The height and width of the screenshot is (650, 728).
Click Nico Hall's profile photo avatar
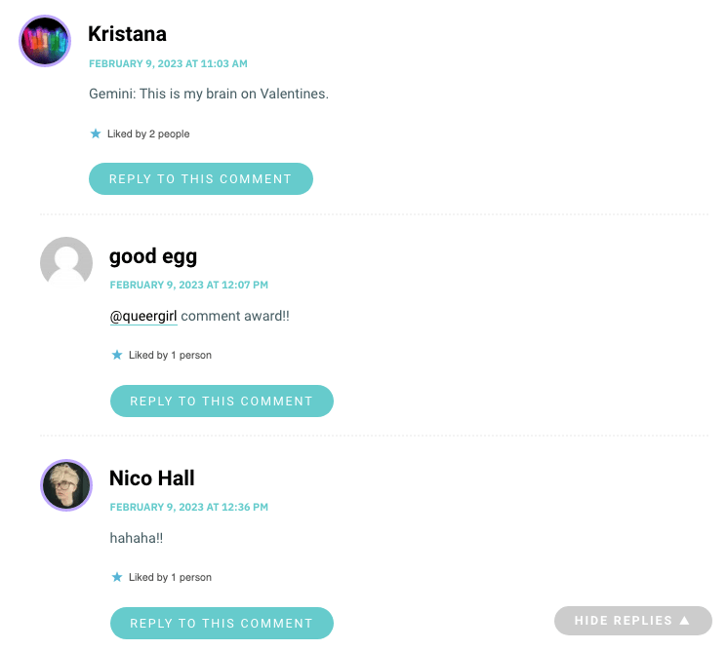click(66, 485)
